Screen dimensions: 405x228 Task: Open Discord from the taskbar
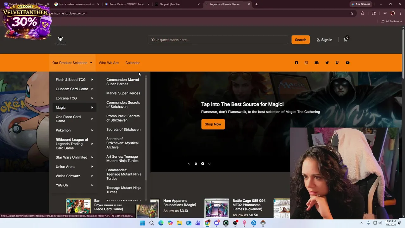coord(216,223)
